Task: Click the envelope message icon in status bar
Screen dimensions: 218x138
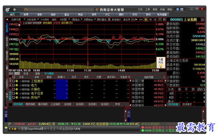Action: click(x=6, y=127)
